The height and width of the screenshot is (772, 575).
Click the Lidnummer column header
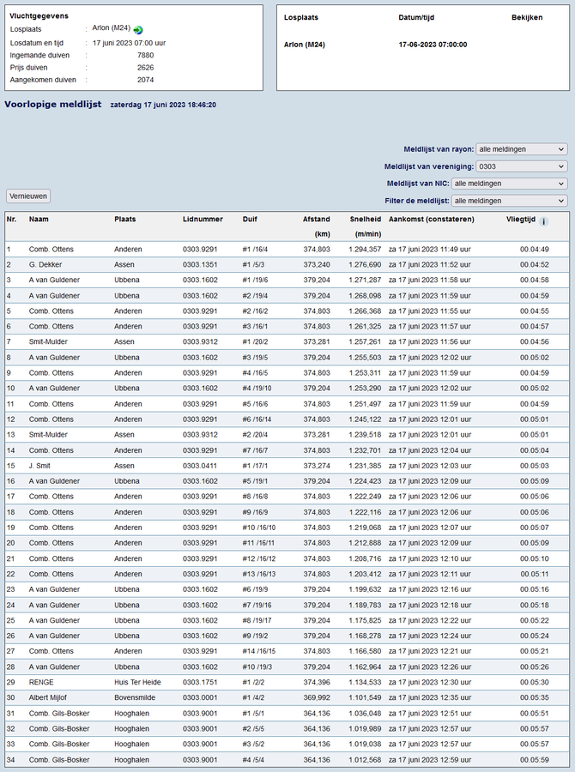[x=203, y=219]
